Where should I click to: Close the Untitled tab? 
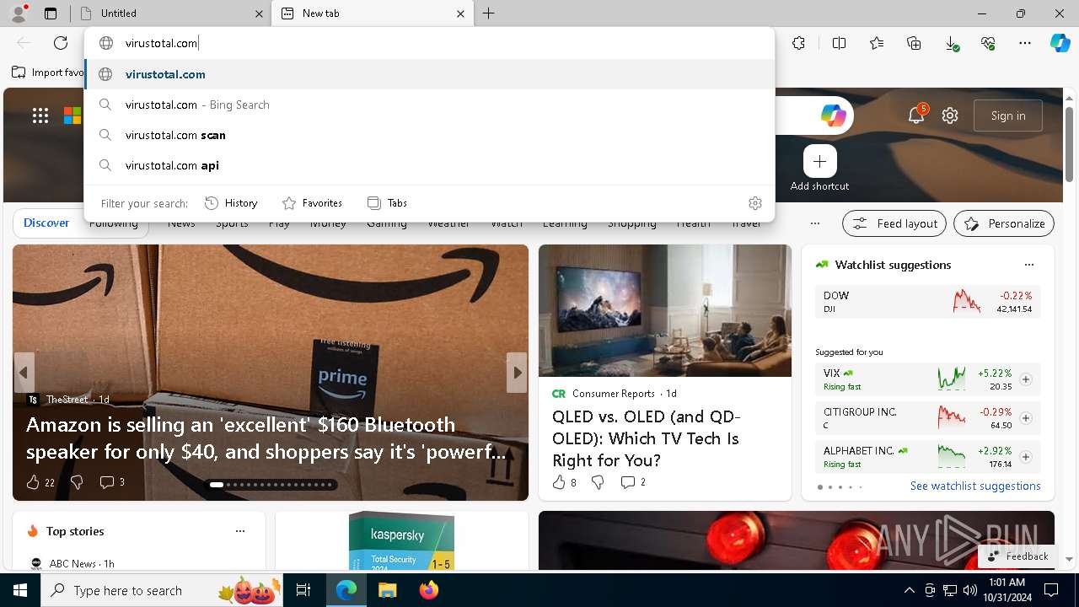[259, 13]
